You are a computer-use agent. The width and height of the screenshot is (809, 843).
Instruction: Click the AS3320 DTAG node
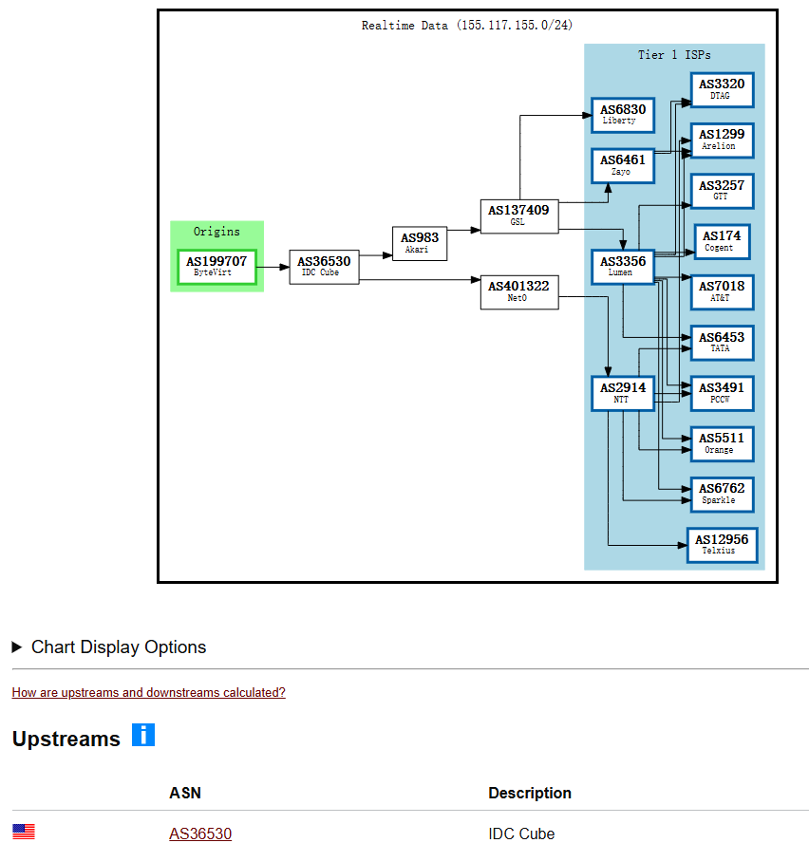(x=722, y=90)
